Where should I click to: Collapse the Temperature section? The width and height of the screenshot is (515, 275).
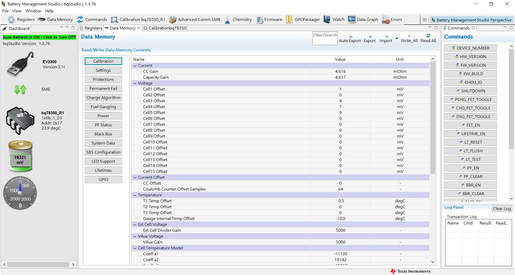coord(135,195)
